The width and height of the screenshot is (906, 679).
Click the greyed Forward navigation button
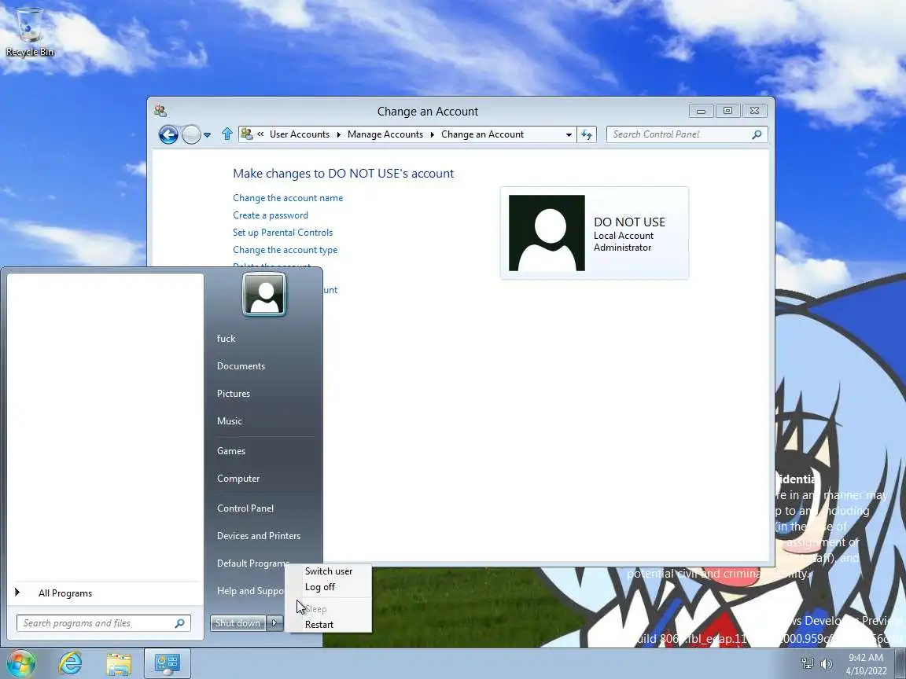tap(191, 134)
